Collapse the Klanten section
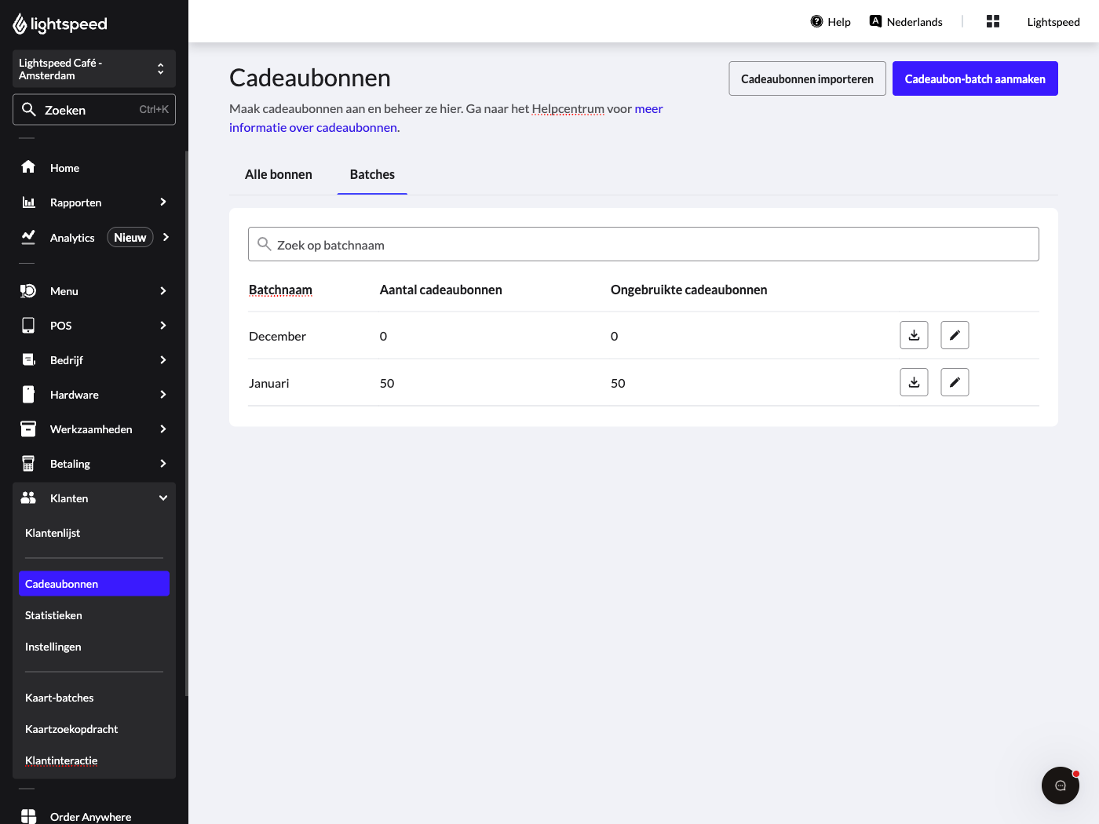Viewport: 1099px width, 824px height. click(x=94, y=498)
